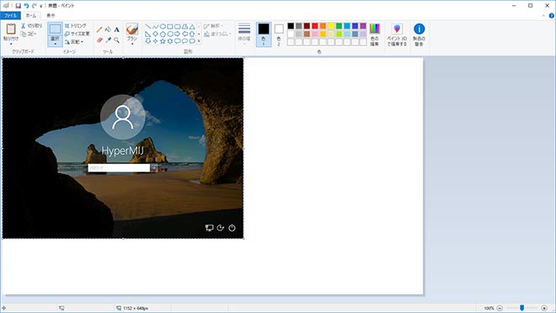Click the Redo arrow in quick access toolbar
Image resolution: width=556 pixels, height=313 pixels.
coord(34,6)
